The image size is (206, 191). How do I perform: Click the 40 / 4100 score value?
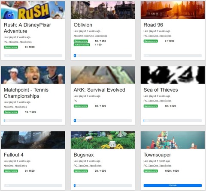170,106
